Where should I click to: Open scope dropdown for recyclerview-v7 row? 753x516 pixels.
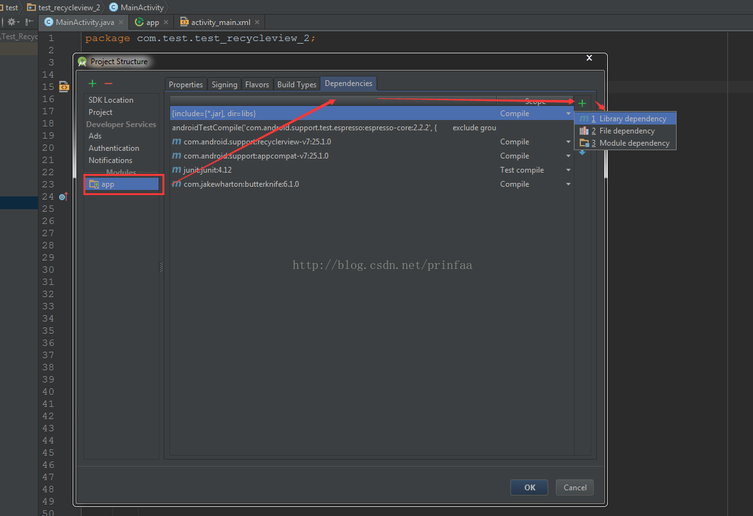568,142
